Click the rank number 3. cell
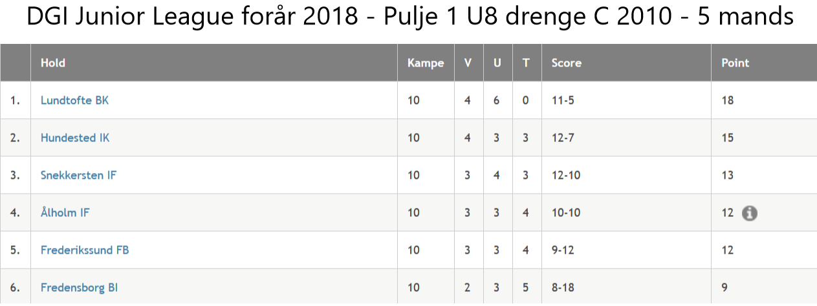Viewport: 817px width, 306px height. coord(15,176)
